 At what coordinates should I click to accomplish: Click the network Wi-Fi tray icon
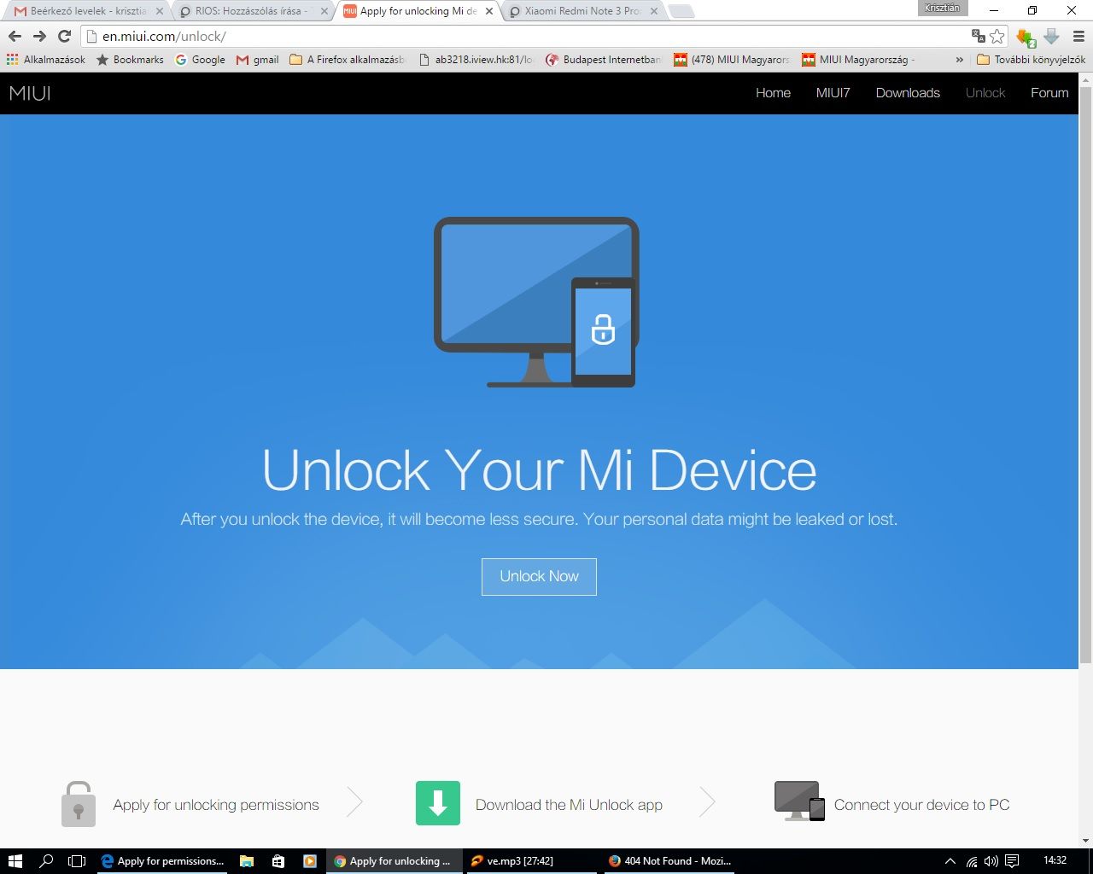click(x=972, y=861)
